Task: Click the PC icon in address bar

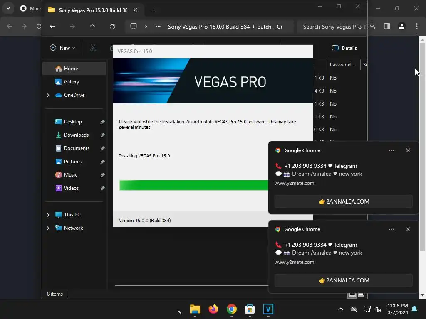Action: point(134,26)
